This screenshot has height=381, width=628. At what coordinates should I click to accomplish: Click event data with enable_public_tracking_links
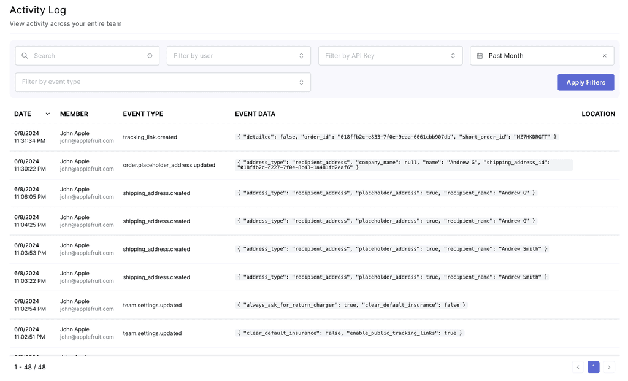(x=350, y=333)
